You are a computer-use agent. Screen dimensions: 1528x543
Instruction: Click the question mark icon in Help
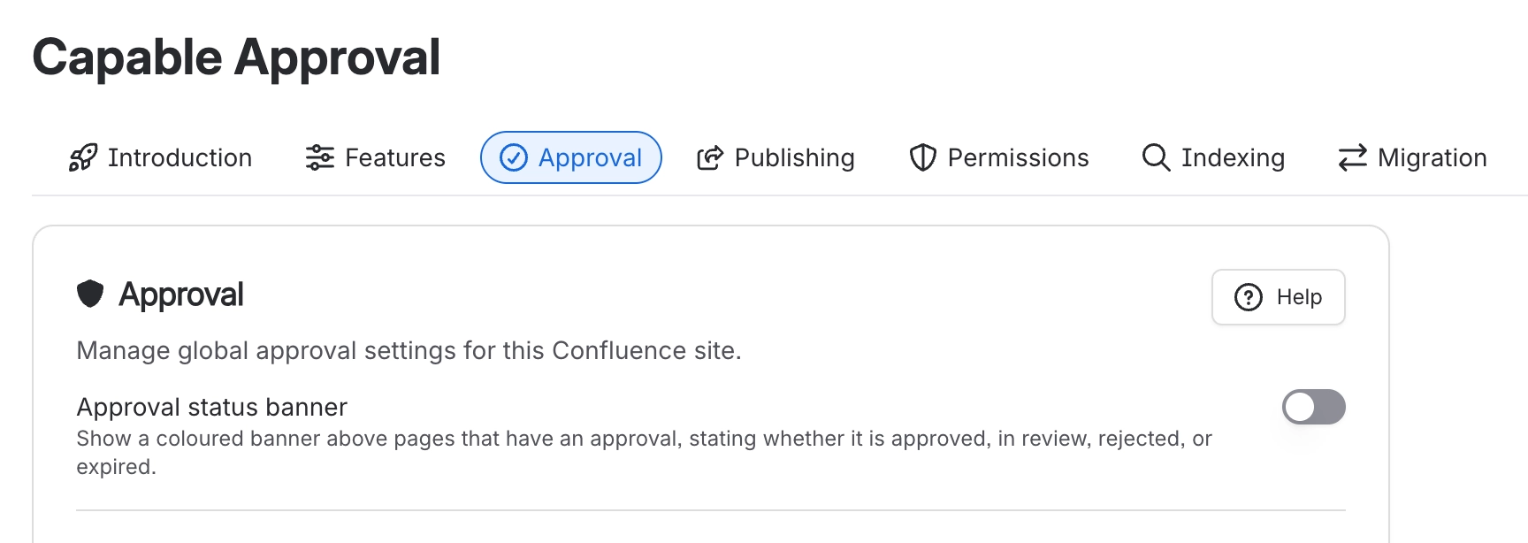click(1249, 297)
